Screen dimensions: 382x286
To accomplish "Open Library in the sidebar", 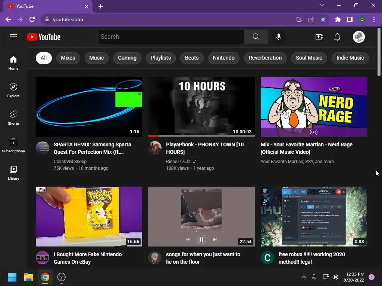I will pos(13,173).
